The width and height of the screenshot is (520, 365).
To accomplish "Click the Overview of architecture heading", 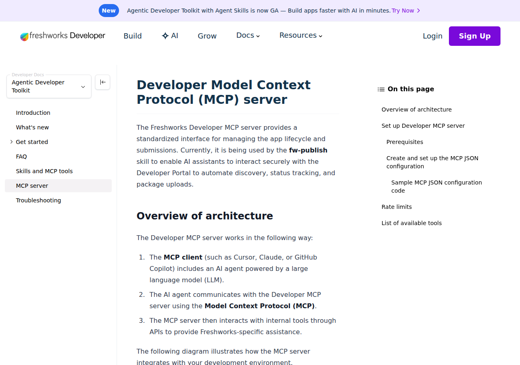I will pyautogui.click(x=205, y=216).
